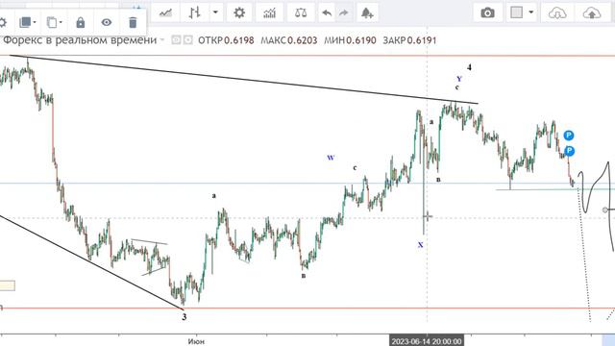
Task: Click the Июнь label on time axis
Action: pos(196,341)
